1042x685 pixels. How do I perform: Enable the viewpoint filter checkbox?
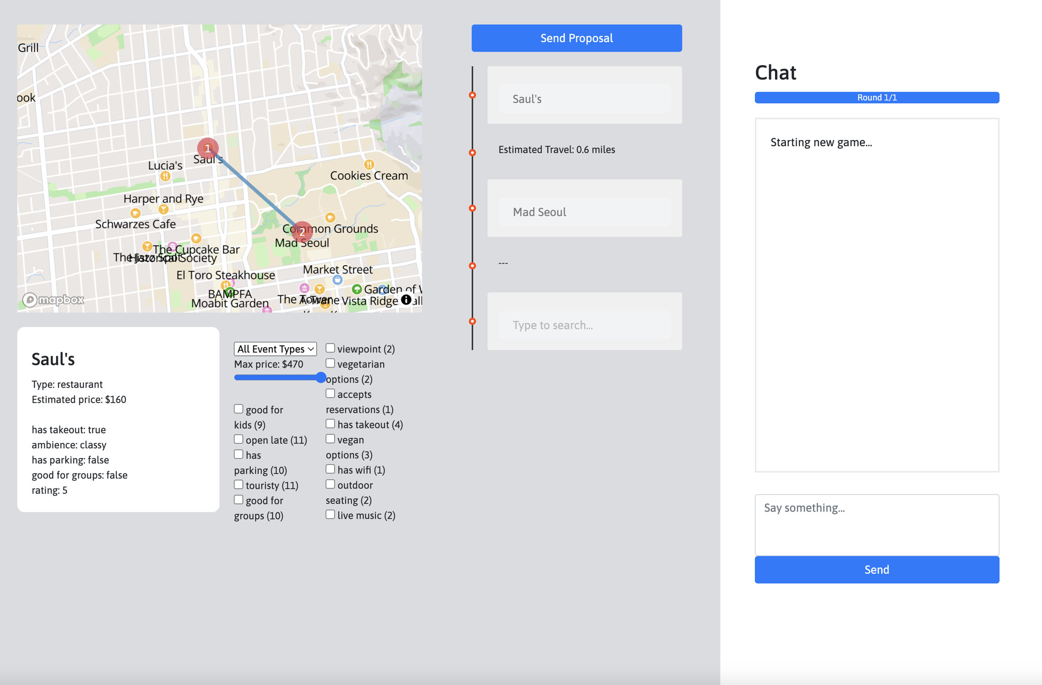coord(330,348)
